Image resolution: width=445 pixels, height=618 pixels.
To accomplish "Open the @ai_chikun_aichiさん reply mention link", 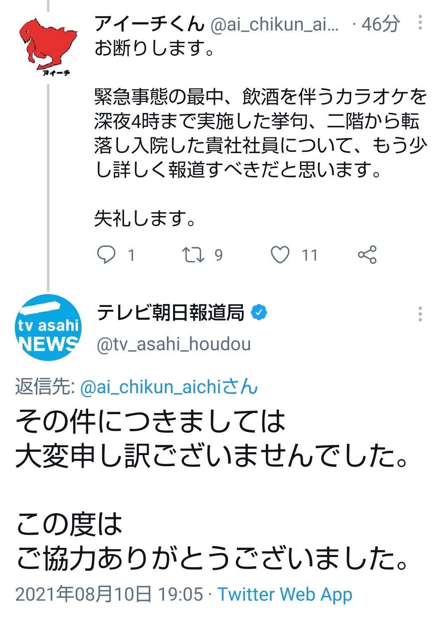I will pos(169,387).
